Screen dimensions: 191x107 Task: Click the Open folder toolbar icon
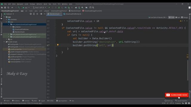(x=2, y=7)
